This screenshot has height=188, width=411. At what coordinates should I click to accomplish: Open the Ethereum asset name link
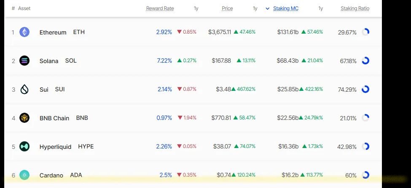(x=53, y=32)
